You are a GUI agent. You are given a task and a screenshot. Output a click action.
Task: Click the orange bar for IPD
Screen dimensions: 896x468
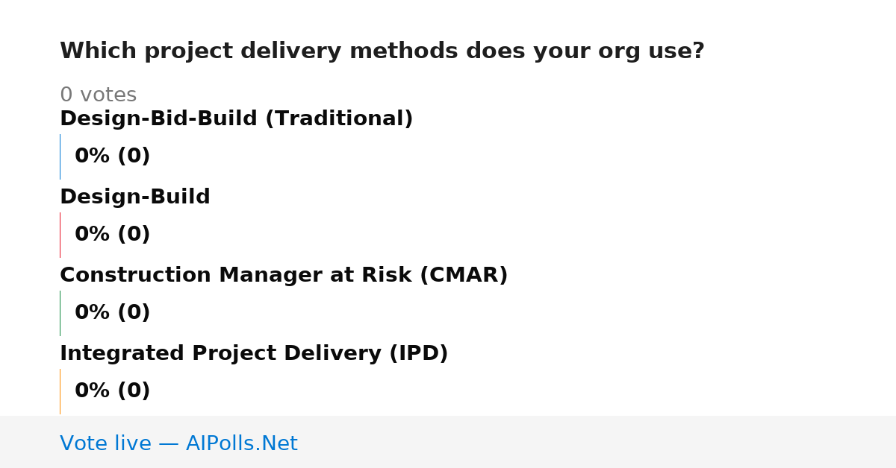60,391
